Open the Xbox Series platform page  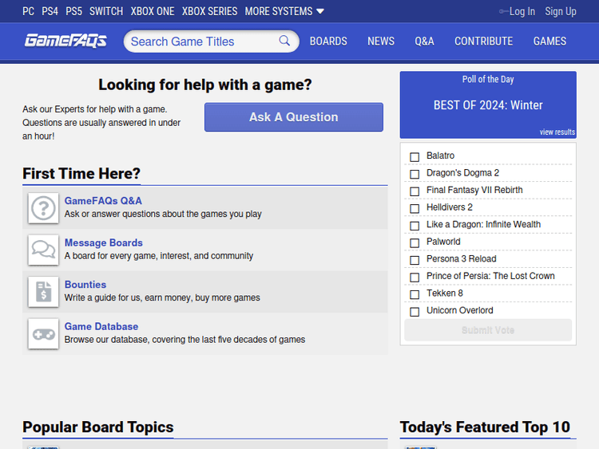210,11
